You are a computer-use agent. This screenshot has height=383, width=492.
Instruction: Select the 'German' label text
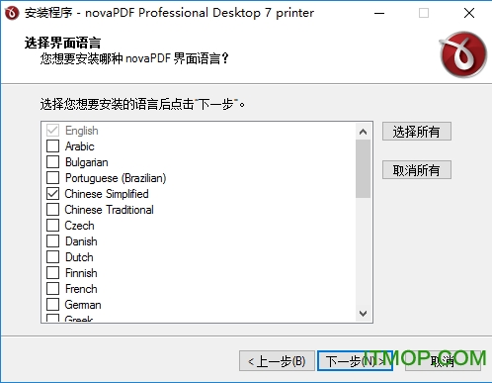click(83, 305)
